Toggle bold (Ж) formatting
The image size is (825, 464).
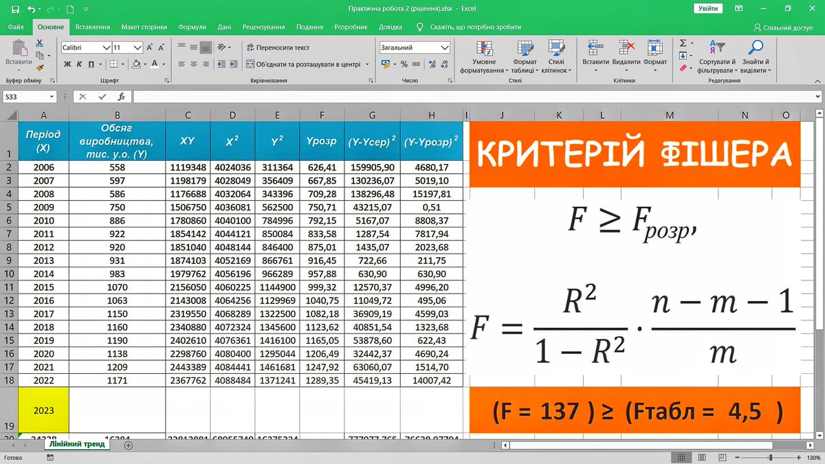[x=68, y=64]
